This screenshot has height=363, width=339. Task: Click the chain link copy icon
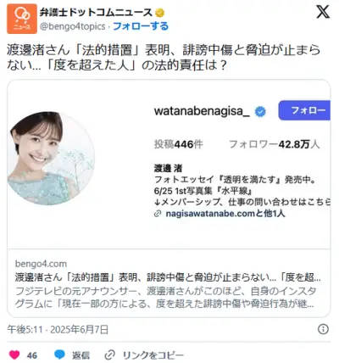tap(109, 355)
